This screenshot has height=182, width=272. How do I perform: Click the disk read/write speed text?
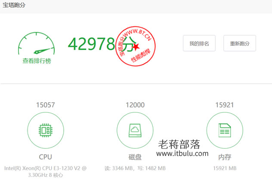(x=135, y=168)
